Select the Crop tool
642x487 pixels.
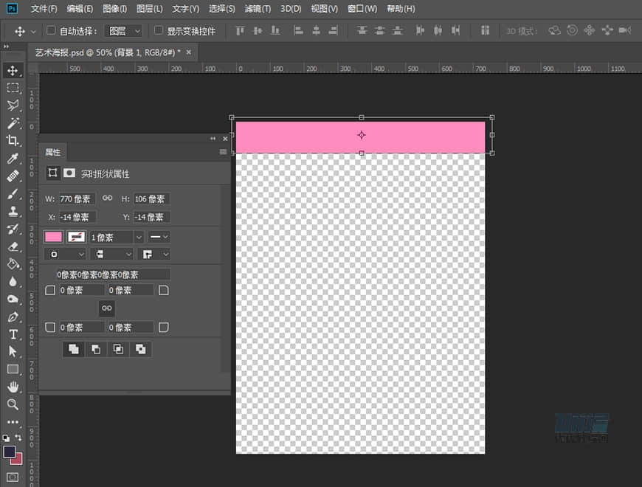[13, 140]
